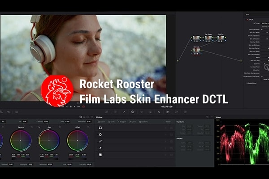Click the Pivot 0.435 value field

point(67,122)
